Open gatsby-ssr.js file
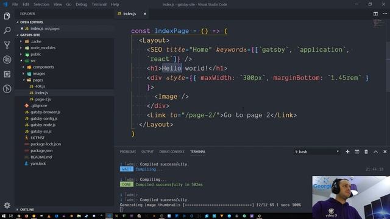390x219 pixels. tap(41, 131)
